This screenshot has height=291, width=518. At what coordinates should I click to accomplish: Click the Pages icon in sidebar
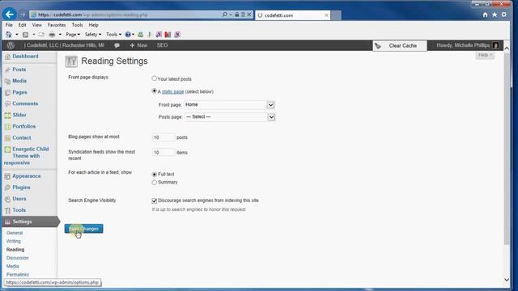pos(7,93)
